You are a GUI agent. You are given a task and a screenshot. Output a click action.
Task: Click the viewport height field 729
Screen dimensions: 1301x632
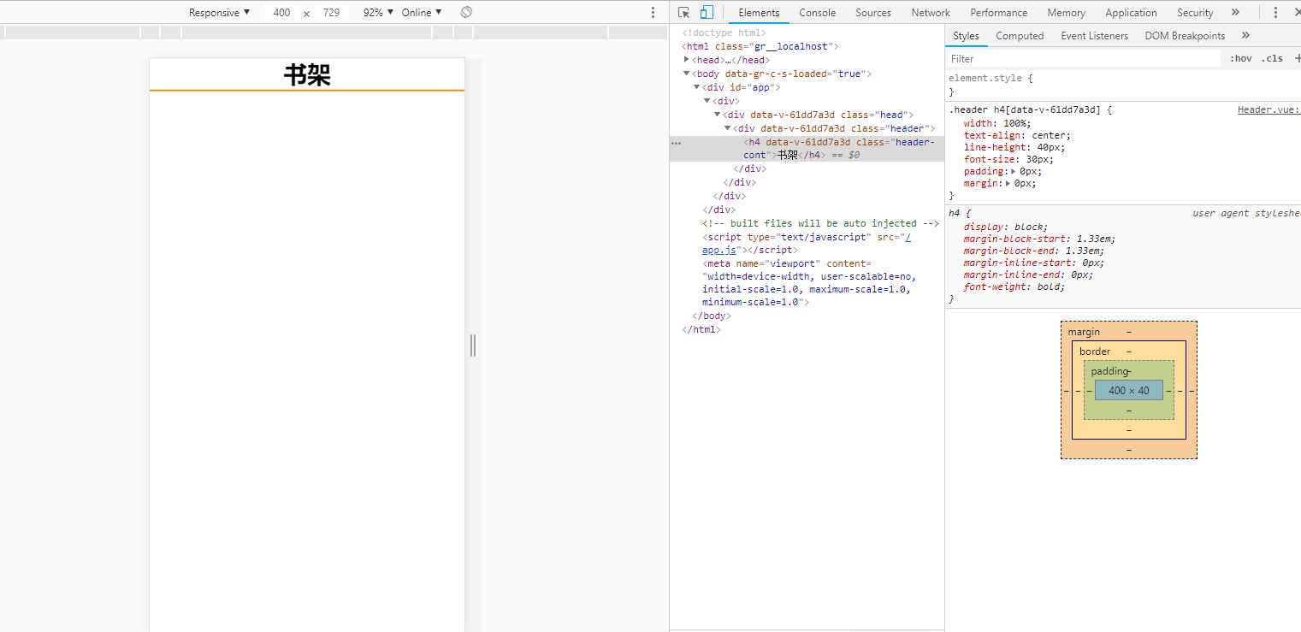pos(331,13)
